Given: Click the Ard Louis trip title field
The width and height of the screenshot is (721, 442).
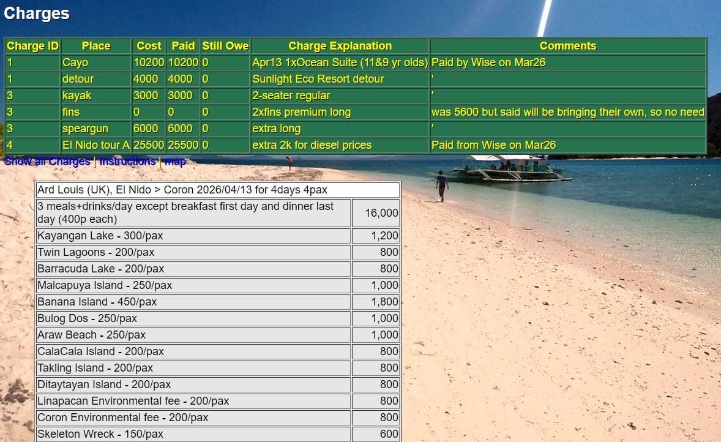Looking at the screenshot, I should (218, 190).
